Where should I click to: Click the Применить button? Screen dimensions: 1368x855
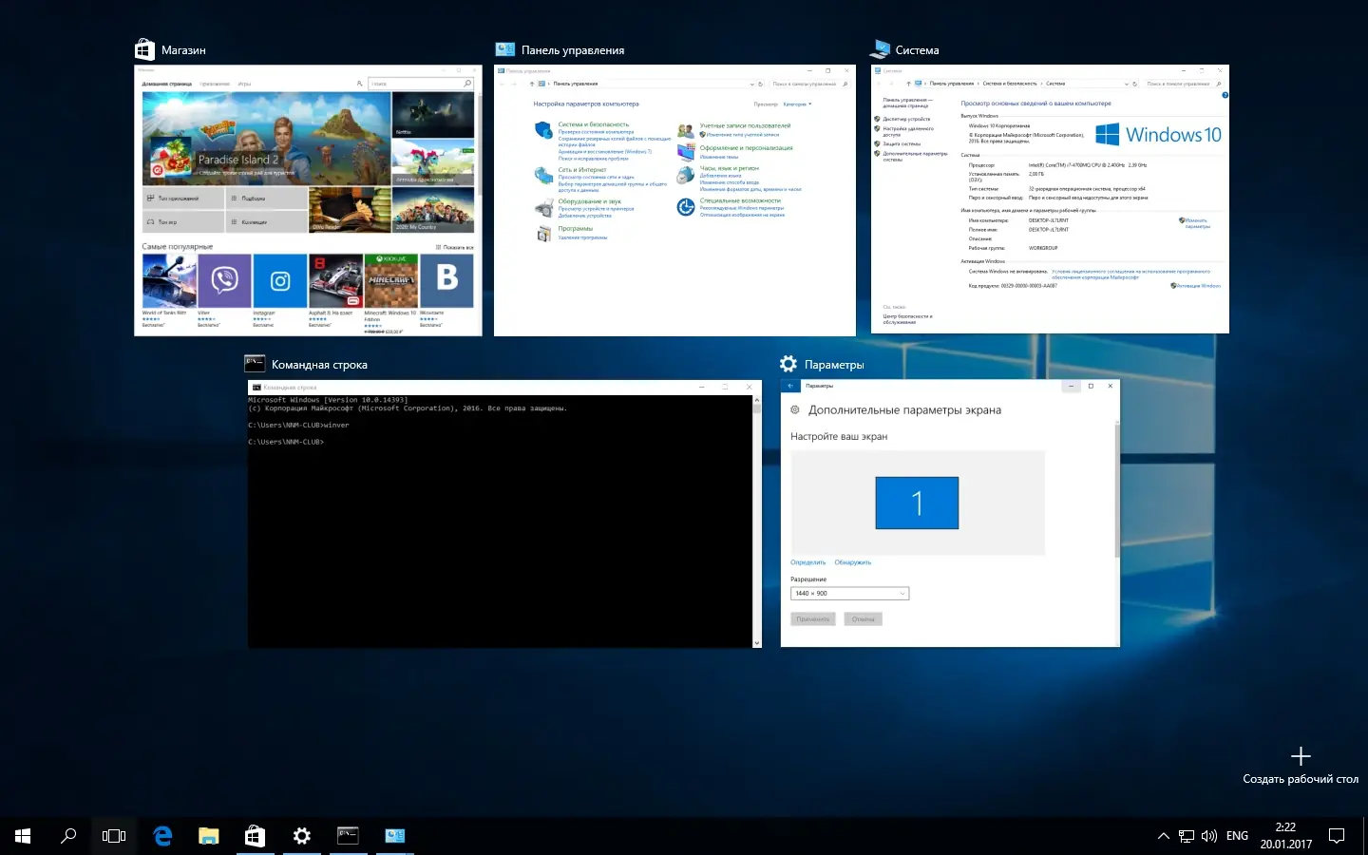[813, 619]
